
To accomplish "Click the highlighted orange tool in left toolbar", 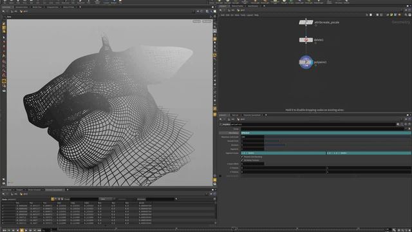I will coord(4,81).
